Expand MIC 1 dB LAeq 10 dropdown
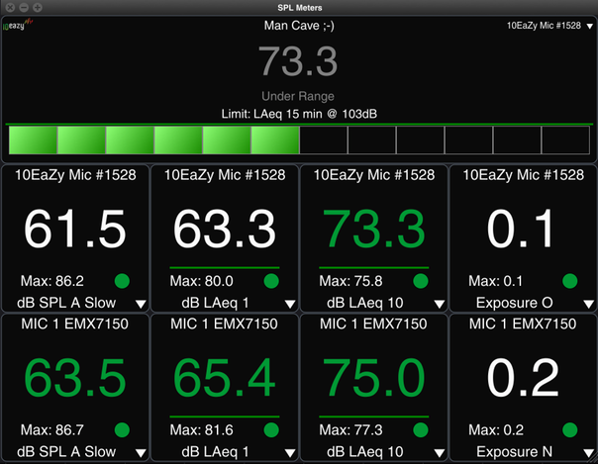Image resolution: width=598 pixels, height=464 pixels. [438, 453]
